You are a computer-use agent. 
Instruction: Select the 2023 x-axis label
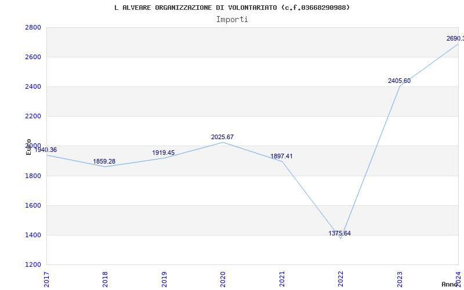tap(399, 278)
